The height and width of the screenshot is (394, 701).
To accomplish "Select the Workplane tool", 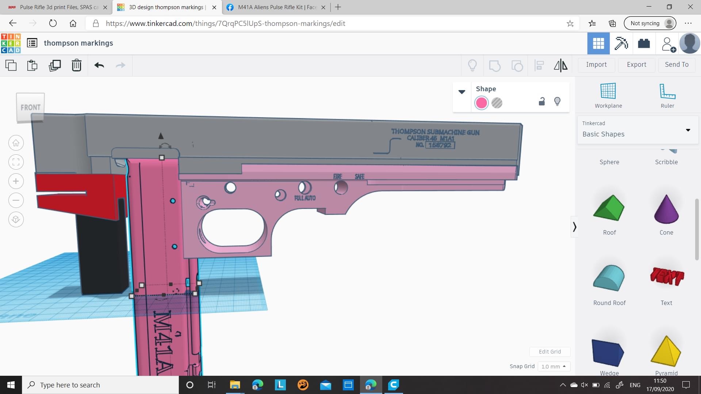I will [608, 96].
